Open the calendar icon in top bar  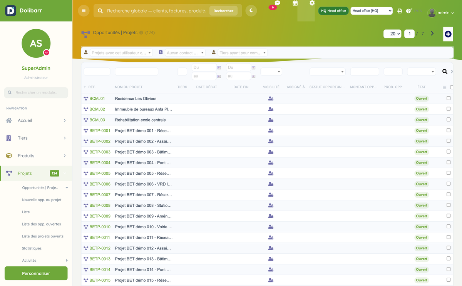(295, 3)
